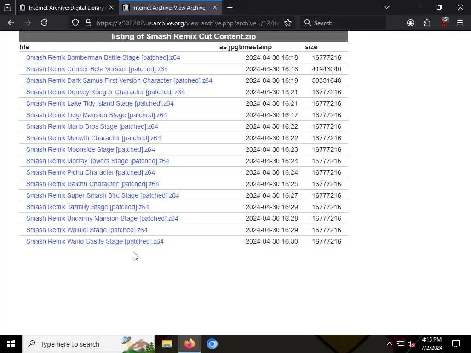Close the Internet Archive: Digital Library tab
The width and height of the screenshot is (471, 353).
111,8
